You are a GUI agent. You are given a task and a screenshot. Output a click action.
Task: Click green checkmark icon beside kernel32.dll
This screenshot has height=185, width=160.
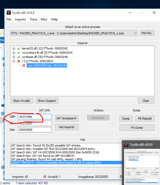coord(19,49)
